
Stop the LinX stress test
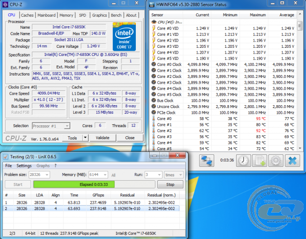170,185
